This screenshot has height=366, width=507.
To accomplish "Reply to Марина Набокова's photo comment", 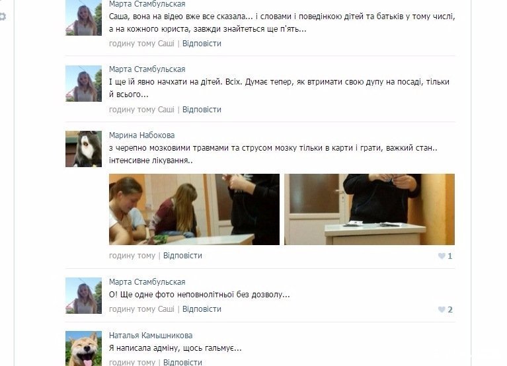I will click(182, 256).
